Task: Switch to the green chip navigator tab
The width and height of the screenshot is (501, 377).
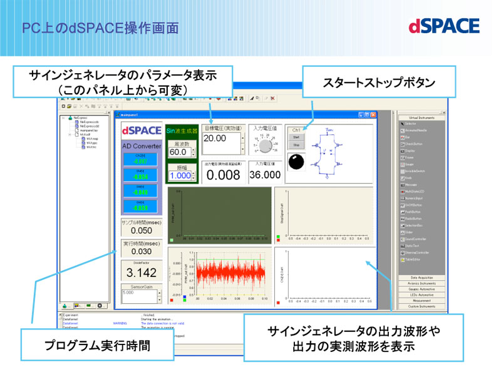Action: point(90,306)
